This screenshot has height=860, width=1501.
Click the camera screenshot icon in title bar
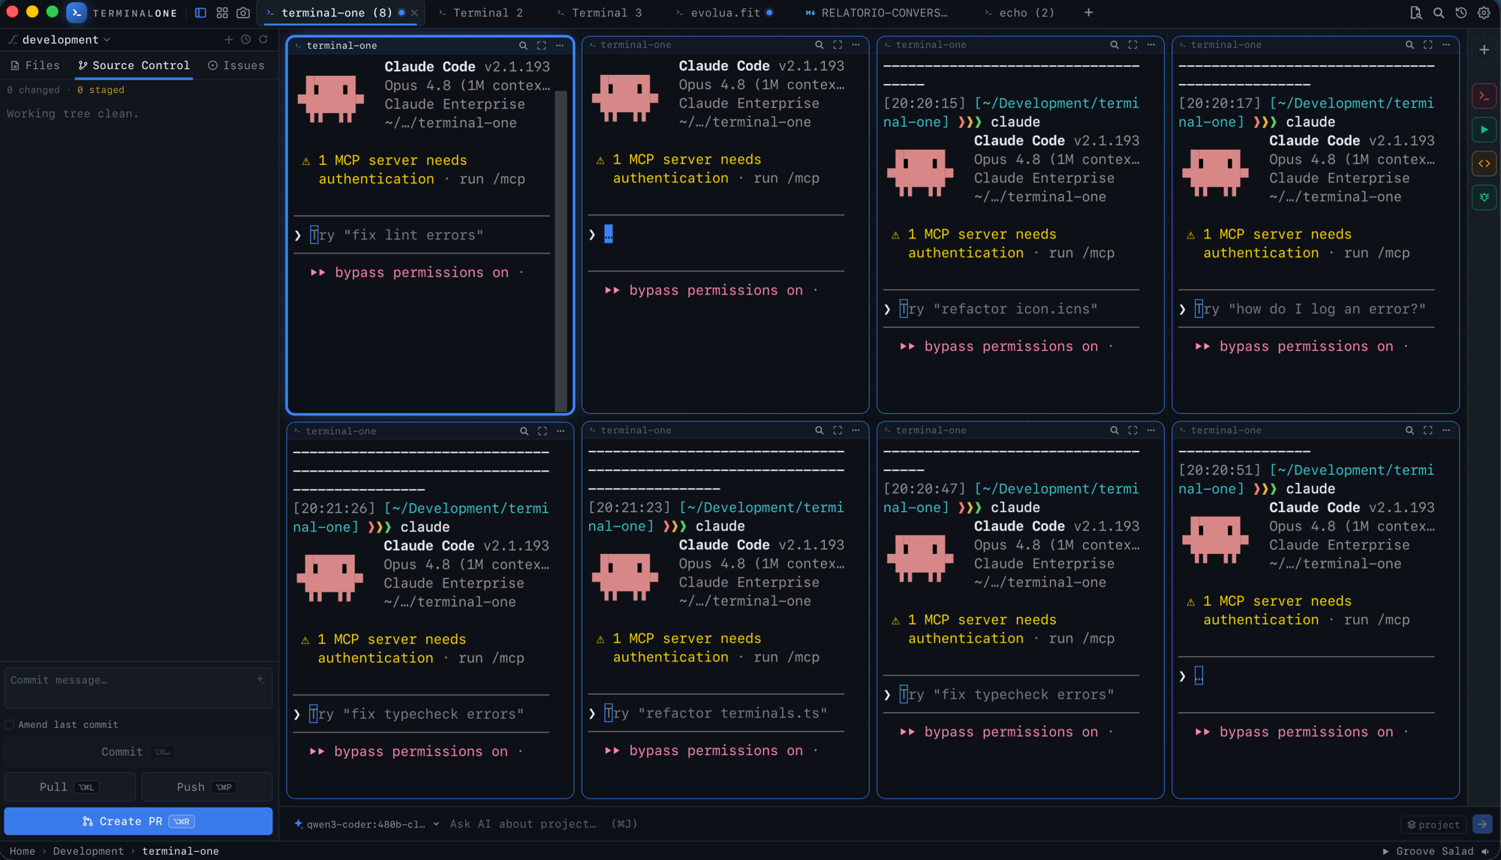tap(243, 13)
